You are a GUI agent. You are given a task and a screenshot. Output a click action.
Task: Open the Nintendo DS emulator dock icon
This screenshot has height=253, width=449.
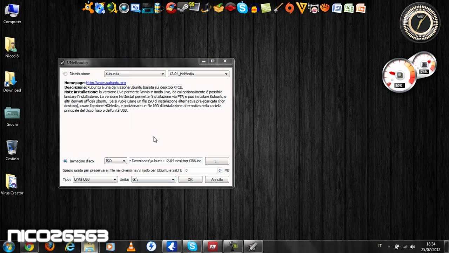click(148, 8)
